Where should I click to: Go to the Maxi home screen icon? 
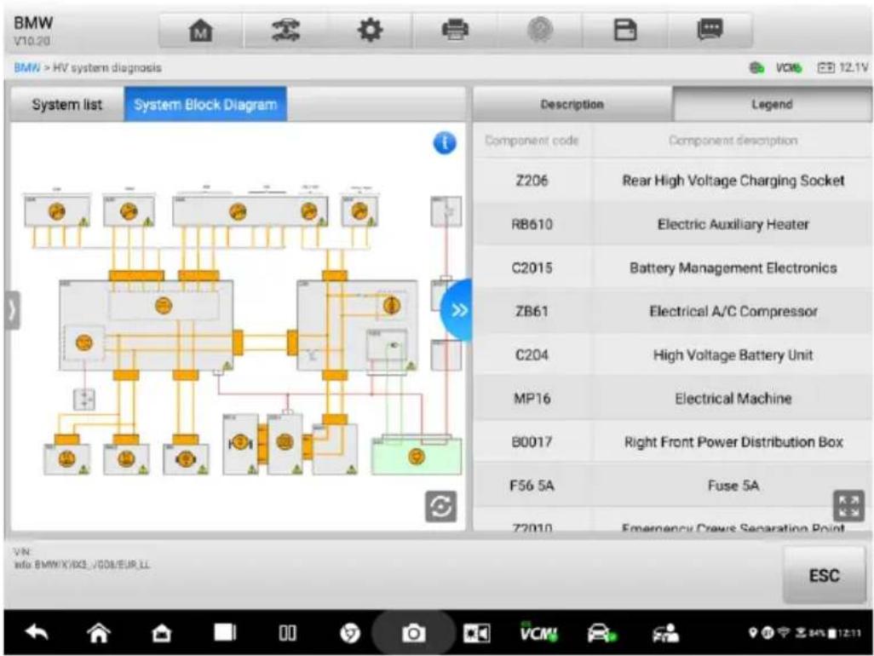[x=201, y=31]
